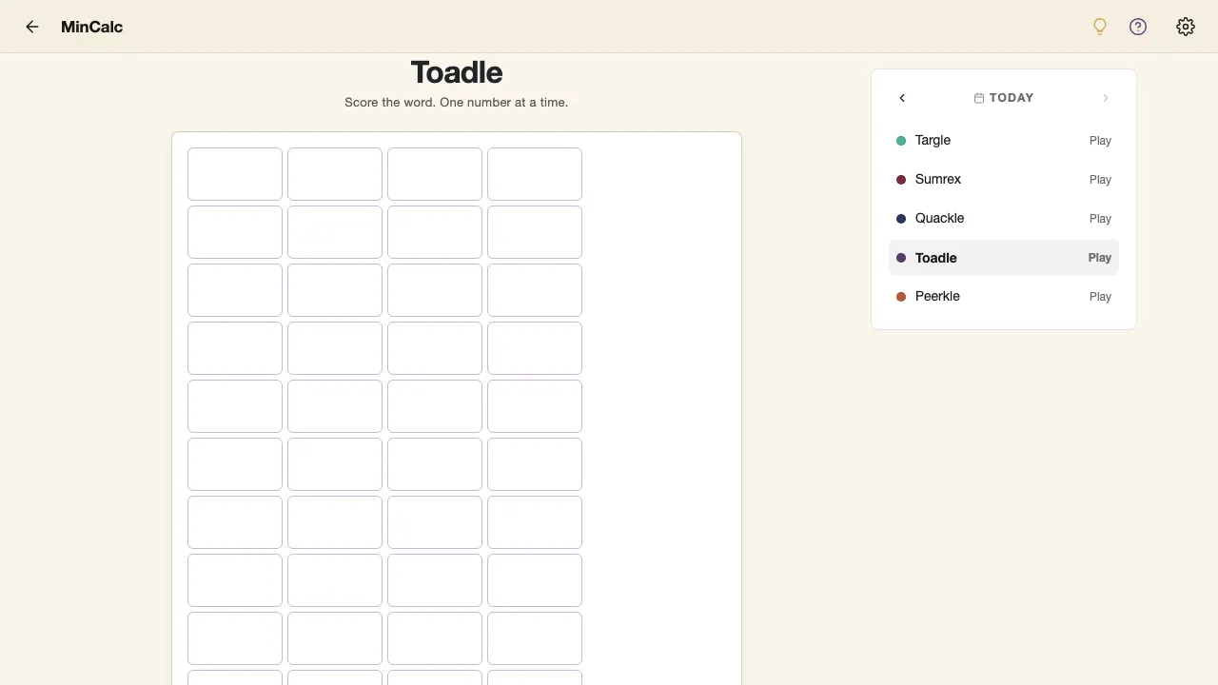
Task: Open the settings gear icon
Action: click(1186, 27)
